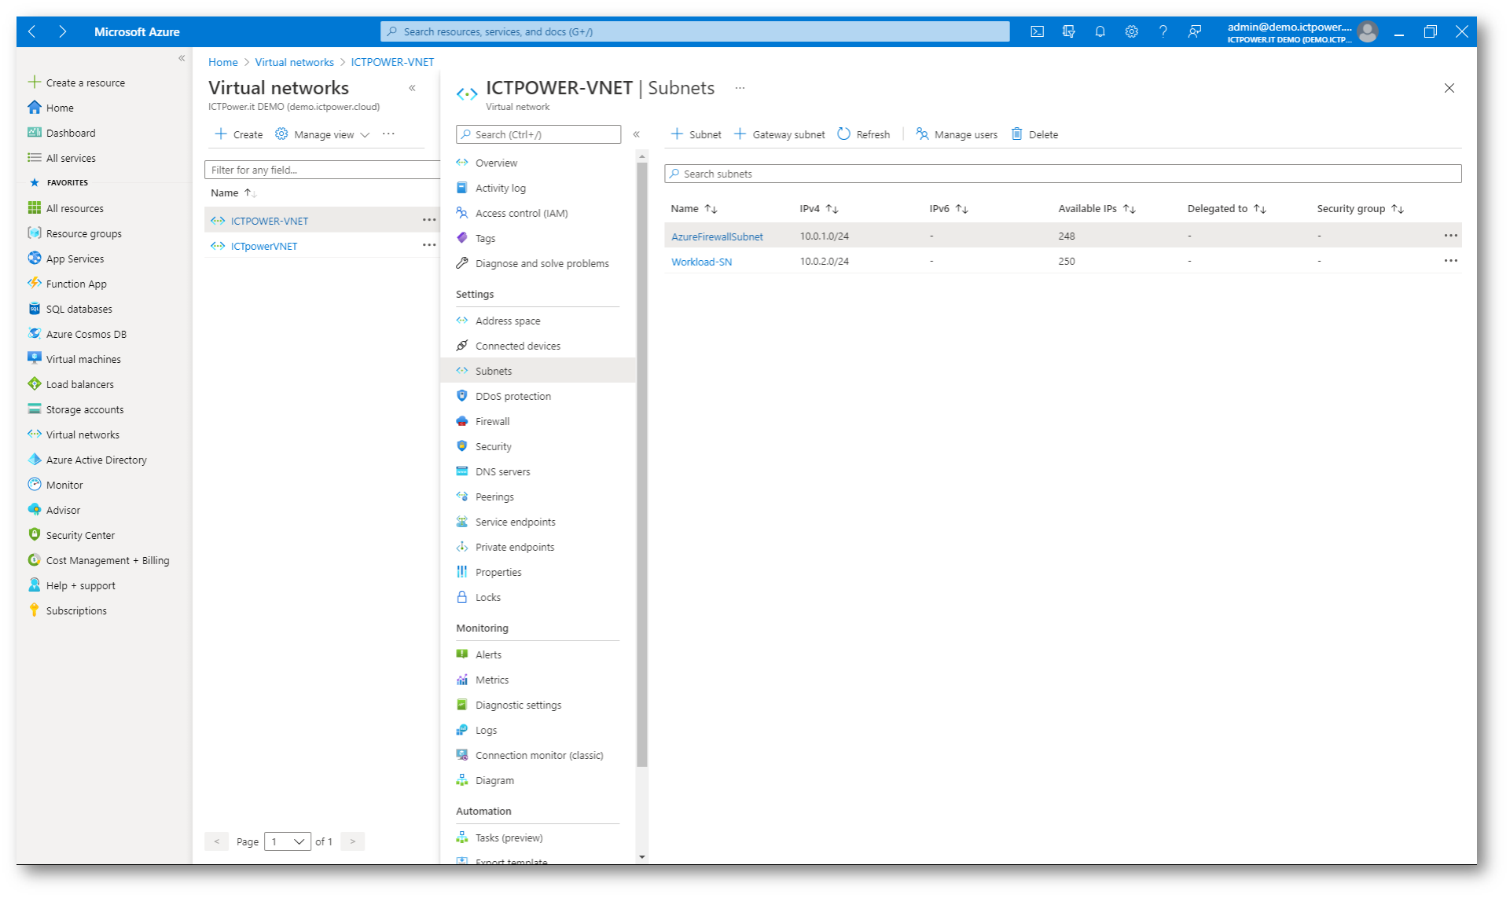1510x898 pixels.
Task: Open Cloud Shell from the top bar
Action: coord(1037,31)
